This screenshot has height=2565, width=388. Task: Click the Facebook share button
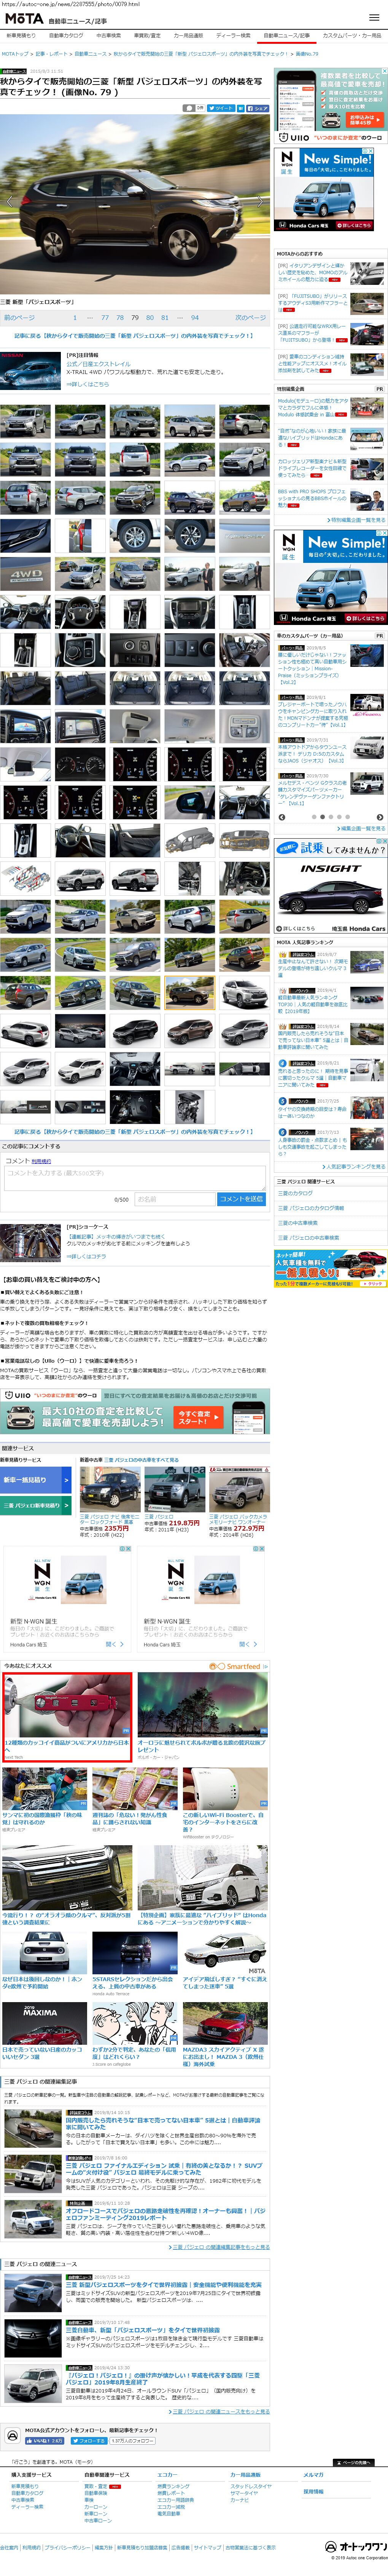pos(258,107)
